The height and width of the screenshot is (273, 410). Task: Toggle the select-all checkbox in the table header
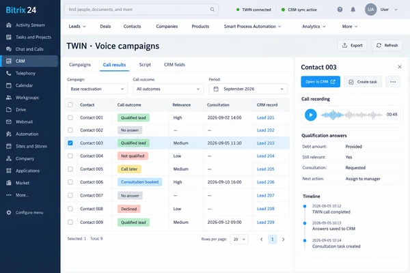pos(70,104)
